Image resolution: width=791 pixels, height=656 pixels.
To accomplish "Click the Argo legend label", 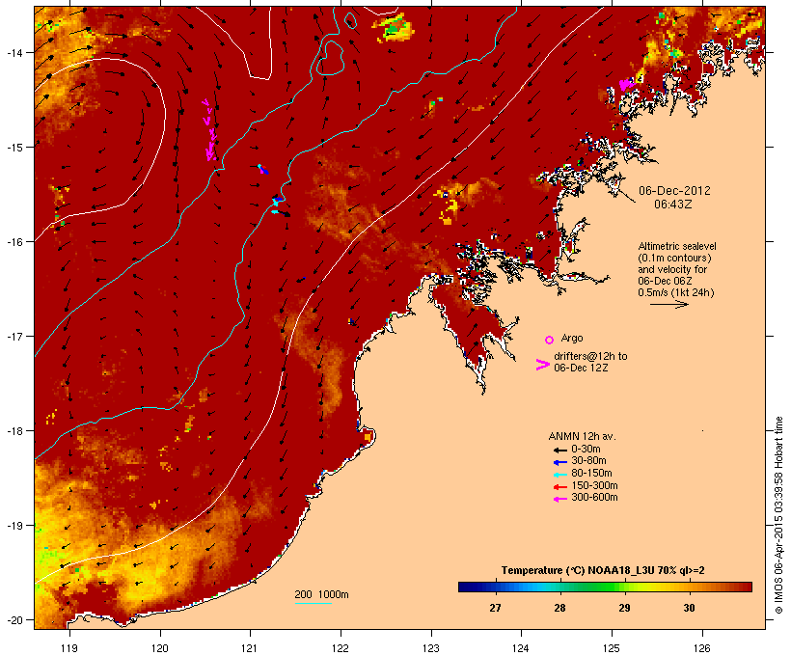I will pyautogui.click(x=572, y=338).
